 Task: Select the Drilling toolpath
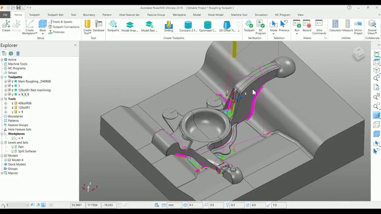point(168,26)
